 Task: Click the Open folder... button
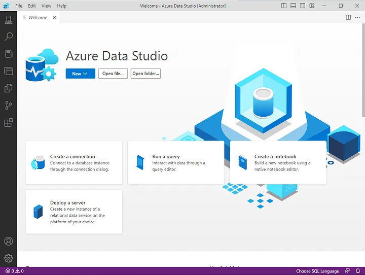pos(145,74)
